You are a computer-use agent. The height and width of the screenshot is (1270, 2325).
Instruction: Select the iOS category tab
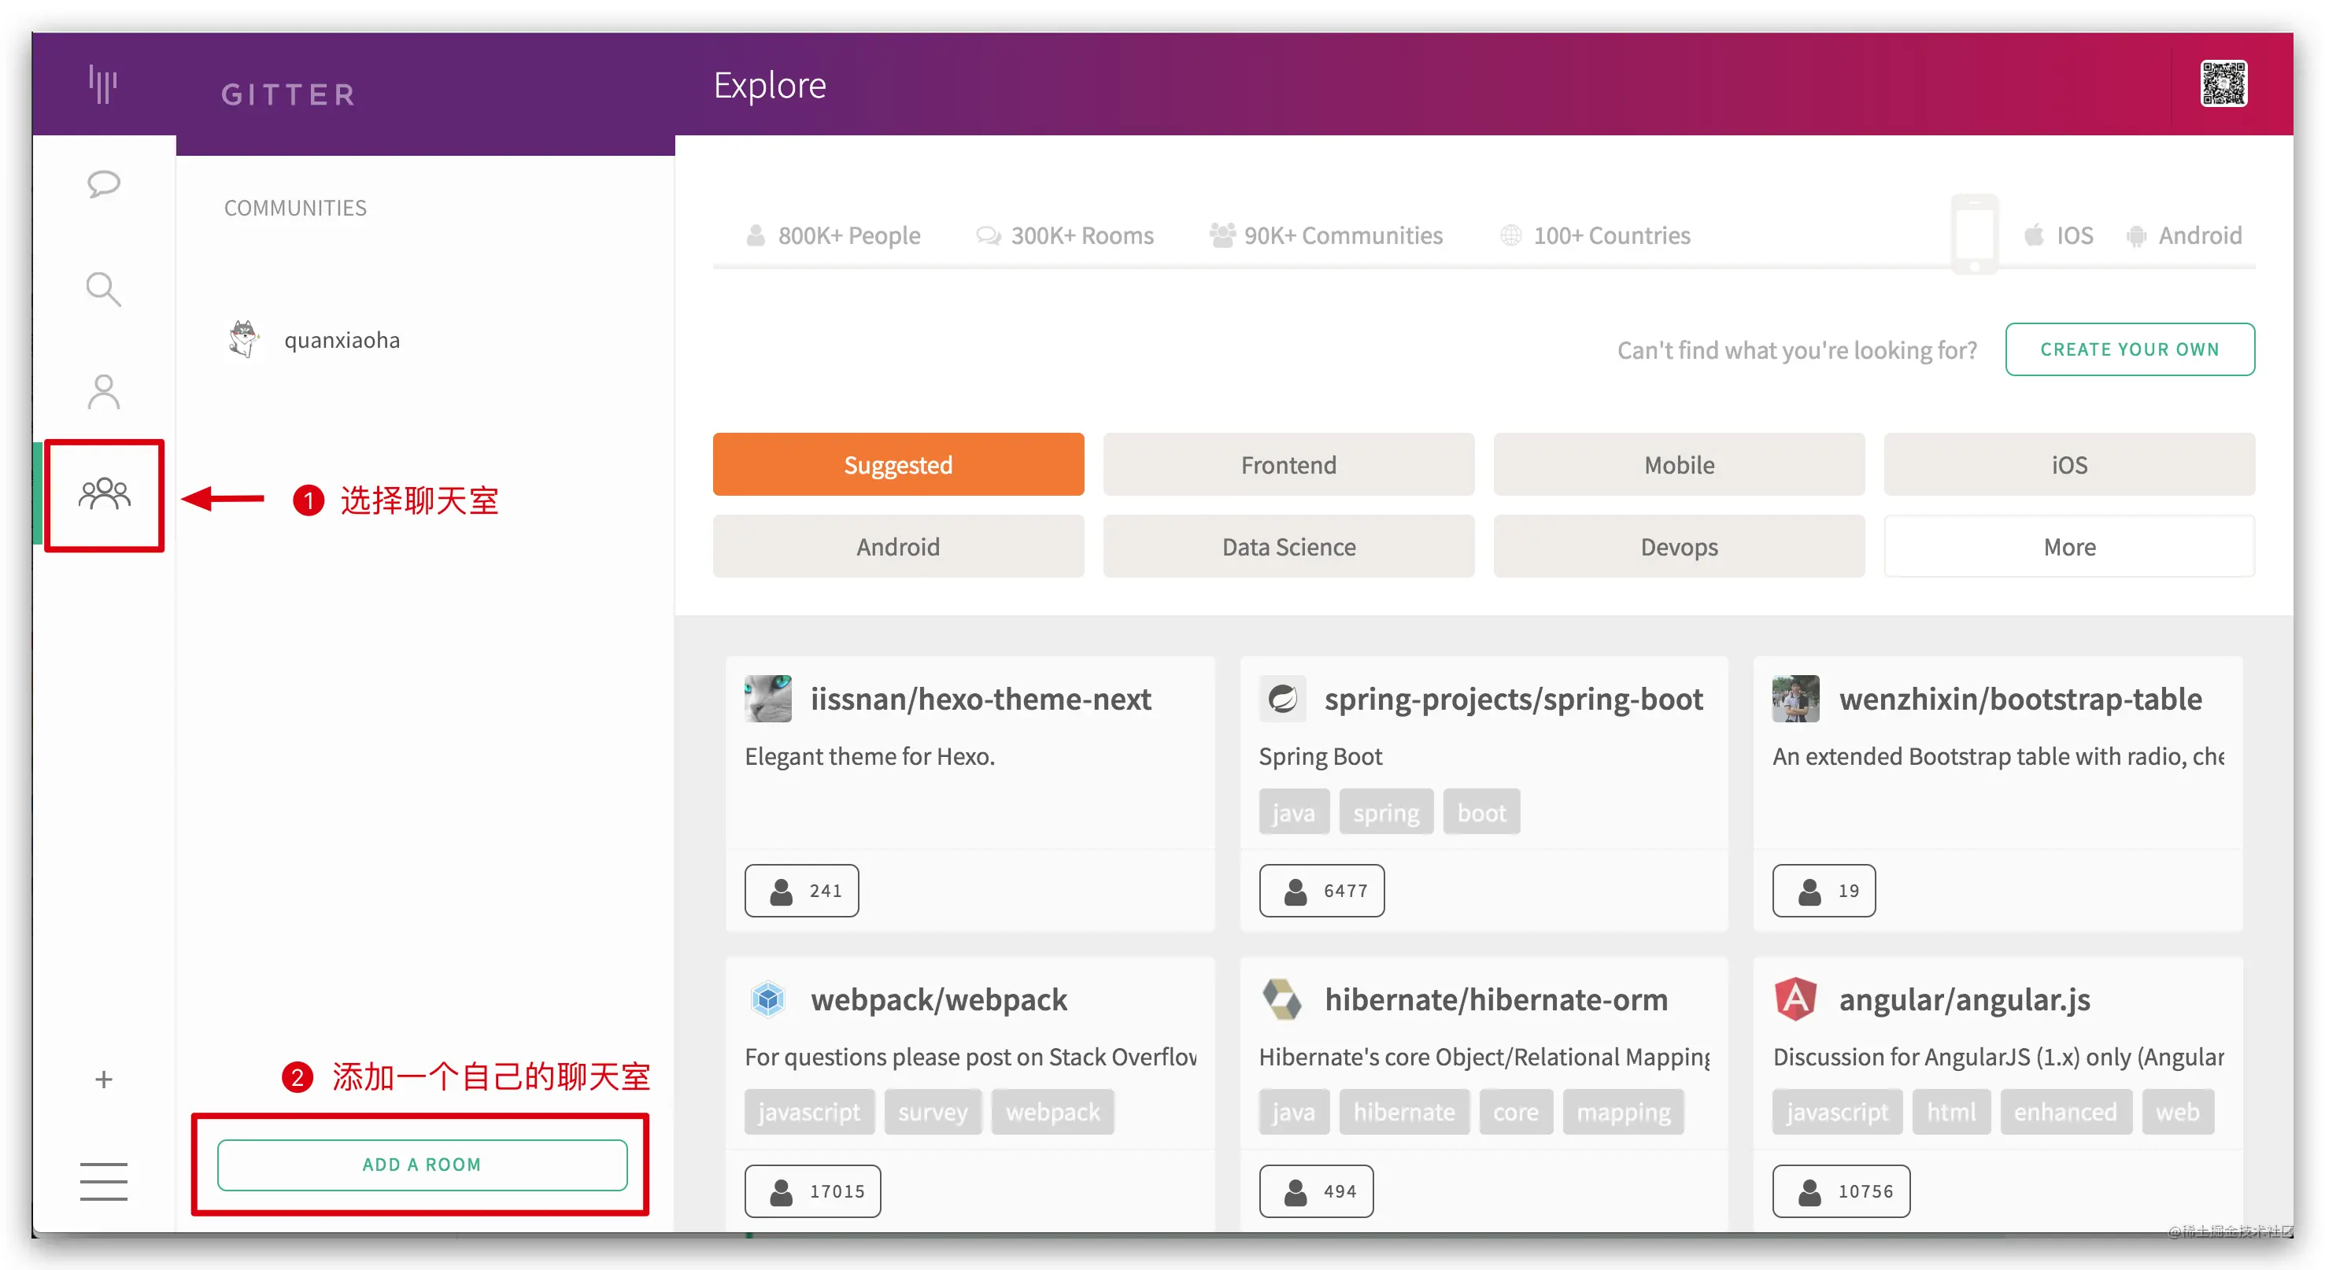point(2069,464)
